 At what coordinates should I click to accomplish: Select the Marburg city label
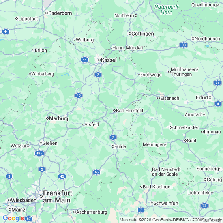tap(58, 118)
